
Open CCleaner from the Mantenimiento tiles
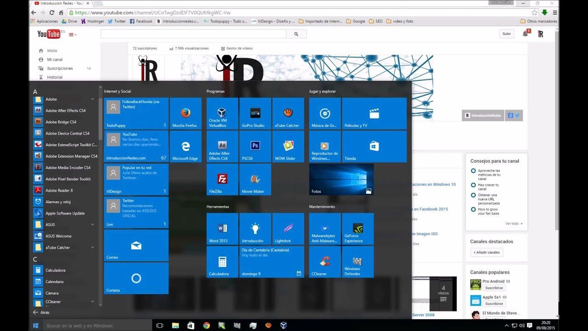point(325,262)
